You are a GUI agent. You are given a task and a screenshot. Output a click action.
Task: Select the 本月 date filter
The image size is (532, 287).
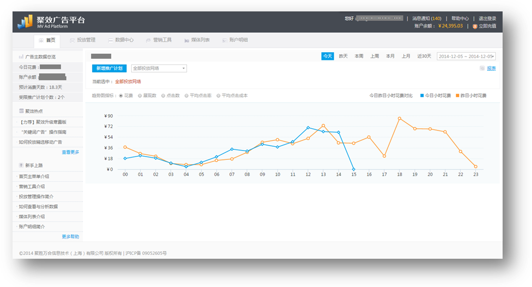[x=390, y=56]
